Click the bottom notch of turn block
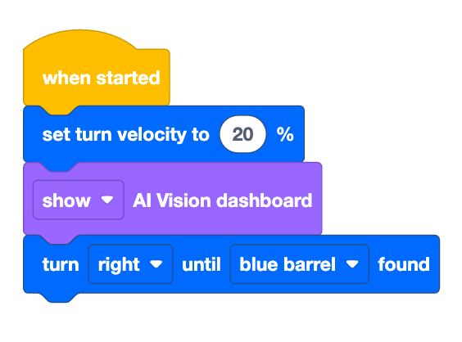 point(60,298)
